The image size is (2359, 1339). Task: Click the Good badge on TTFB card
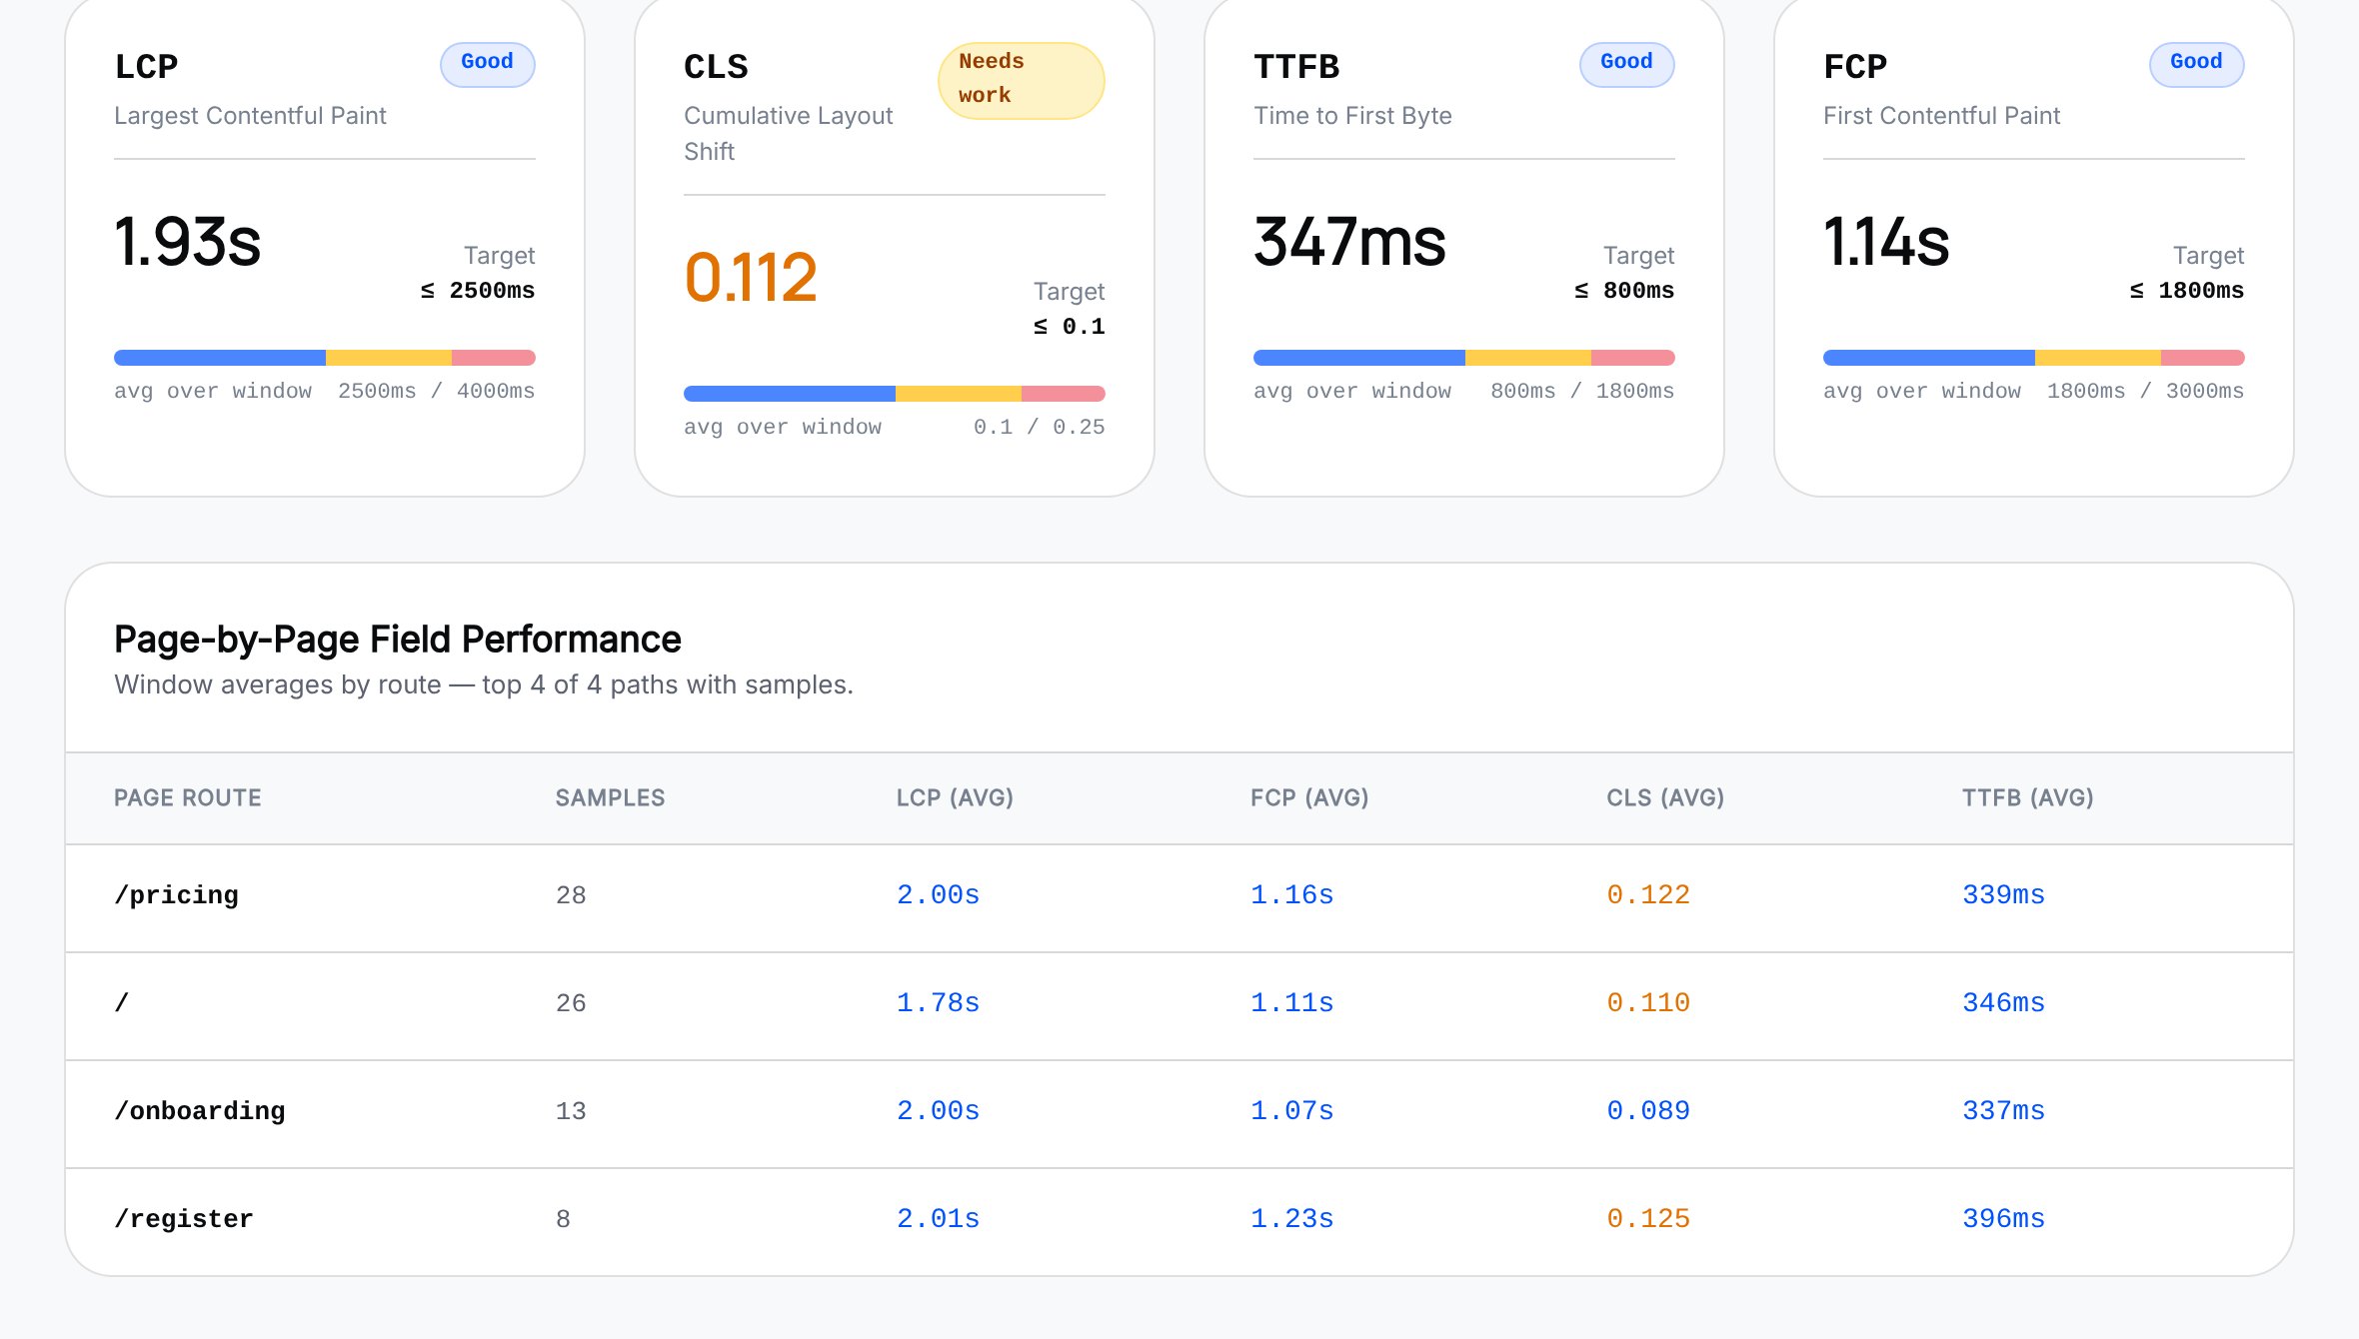(1627, 65)
